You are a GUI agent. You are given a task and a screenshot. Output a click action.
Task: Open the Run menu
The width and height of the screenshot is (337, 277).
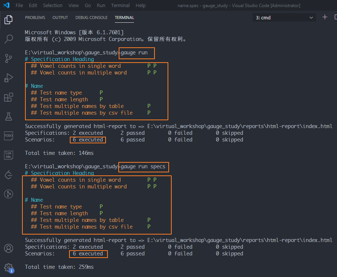coord(101,5)
